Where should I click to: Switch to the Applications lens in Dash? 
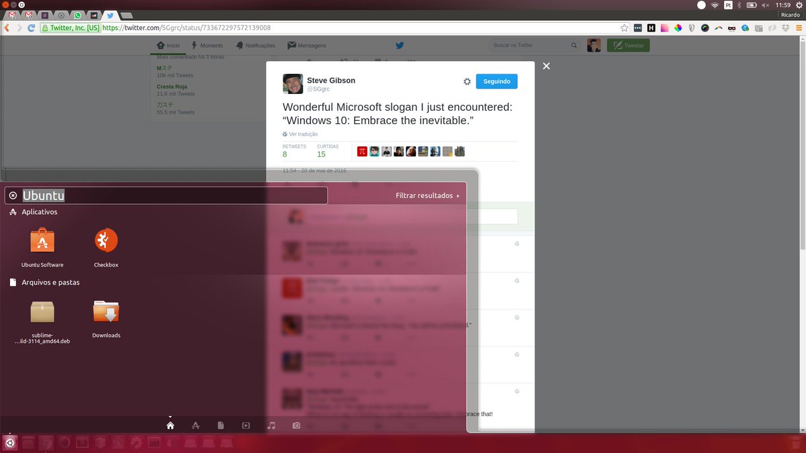pos(195,425)
